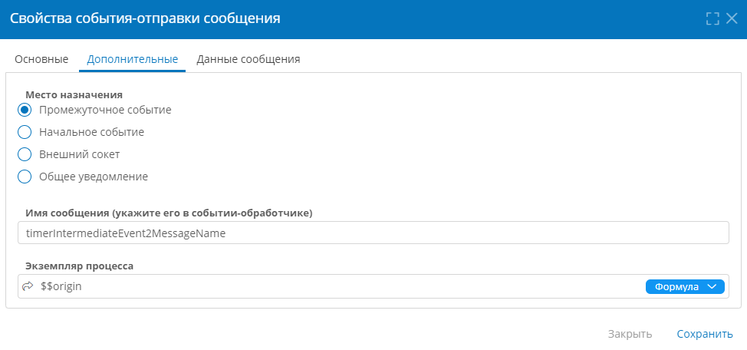Click the arrow icon beside $$origin
This screenshot has width=747, height=350.
point(28,286)
